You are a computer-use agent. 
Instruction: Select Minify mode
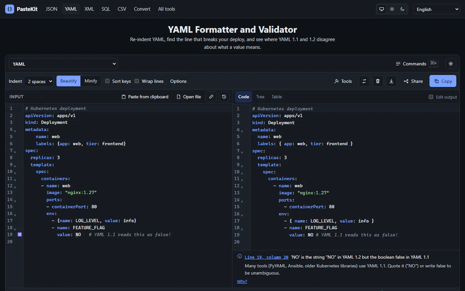[x=91, y=81]
